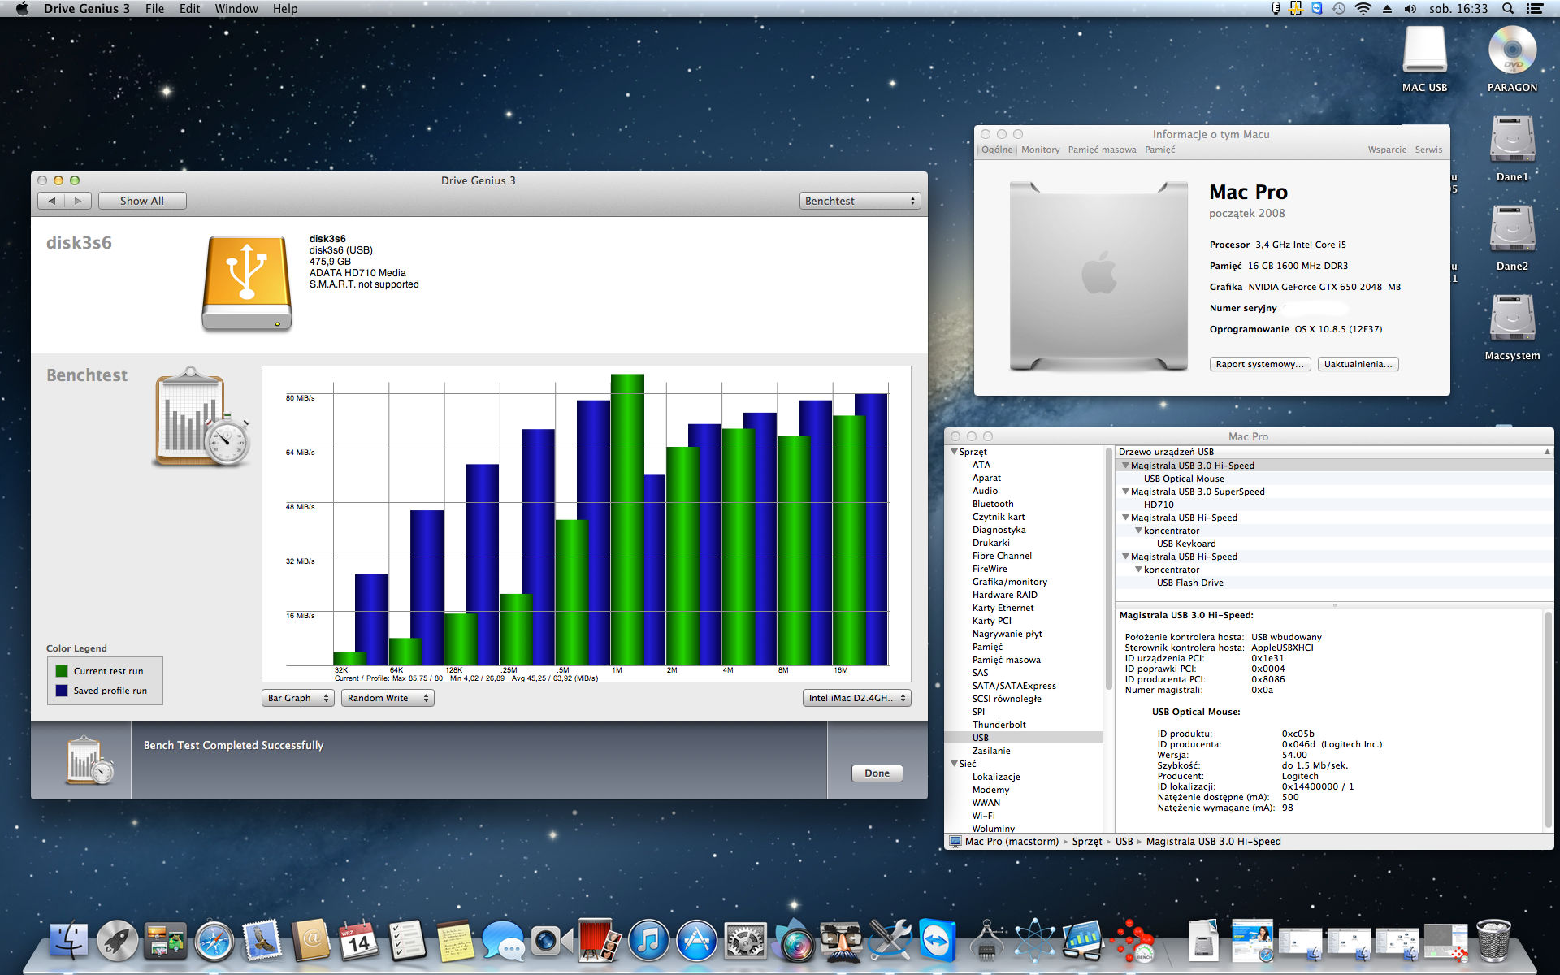Launch Safari compass icon from the Dock
Viewport: 1560px width, 975px height.
click(214, 941)
